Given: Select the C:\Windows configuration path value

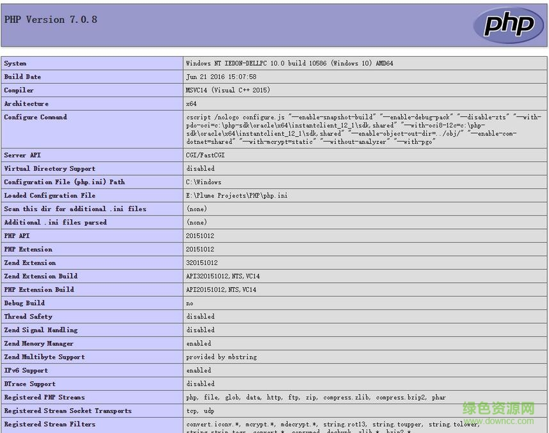Looking at the screenshot, I should 203,182.
